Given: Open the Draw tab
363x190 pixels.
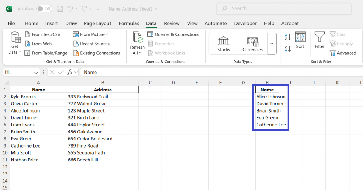Looking at the screenshot, I should pyautogui.click(x=71, y=23).
